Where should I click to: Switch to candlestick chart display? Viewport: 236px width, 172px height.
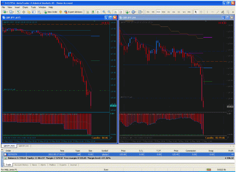[x=93, y=12]
